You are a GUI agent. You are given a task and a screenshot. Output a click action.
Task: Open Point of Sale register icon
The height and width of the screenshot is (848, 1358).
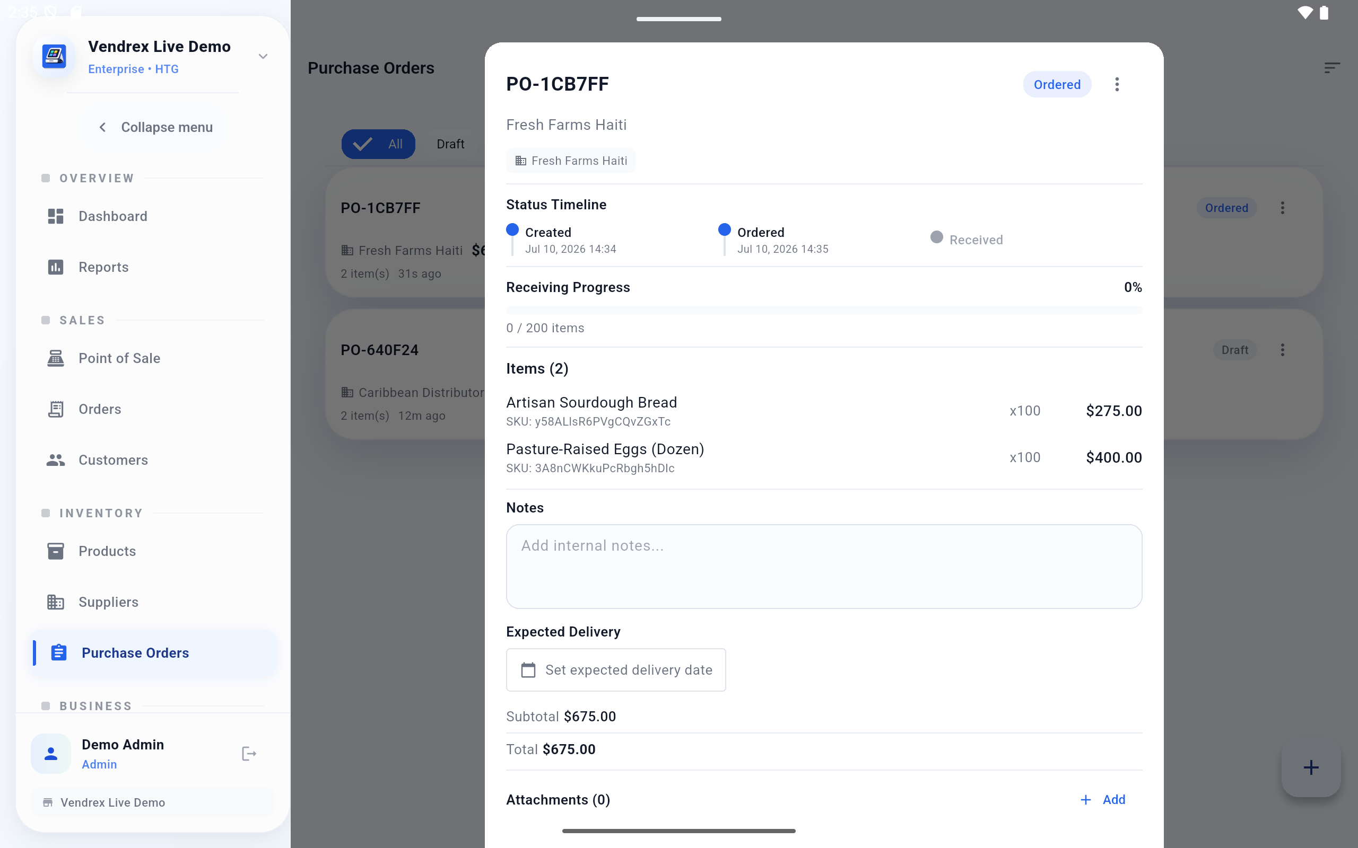[x=56, y=358]
